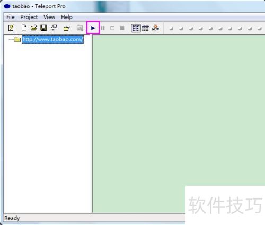Open the Project menu

pyautogui.click(x=29, y=17)
